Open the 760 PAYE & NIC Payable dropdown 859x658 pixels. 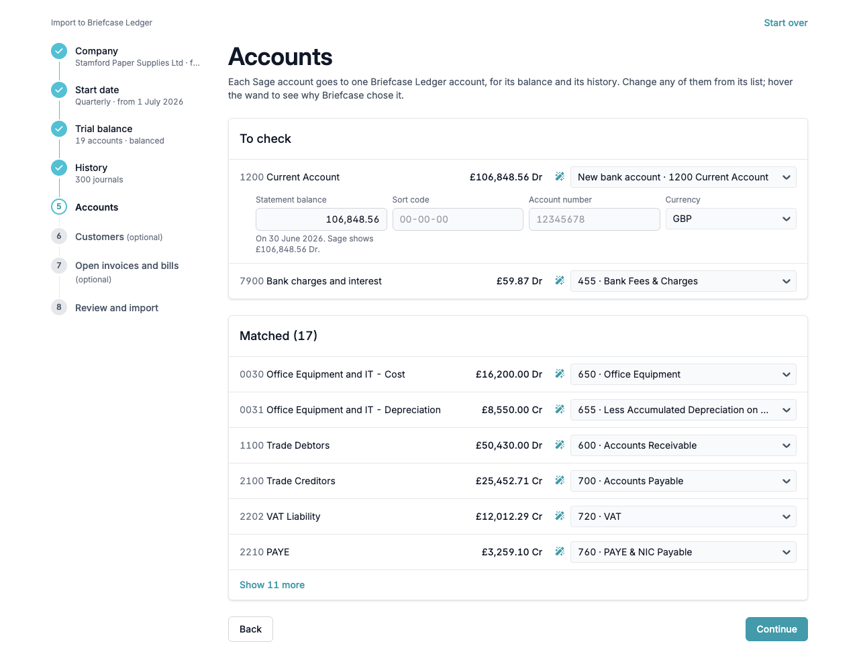(x=683, y=552)
